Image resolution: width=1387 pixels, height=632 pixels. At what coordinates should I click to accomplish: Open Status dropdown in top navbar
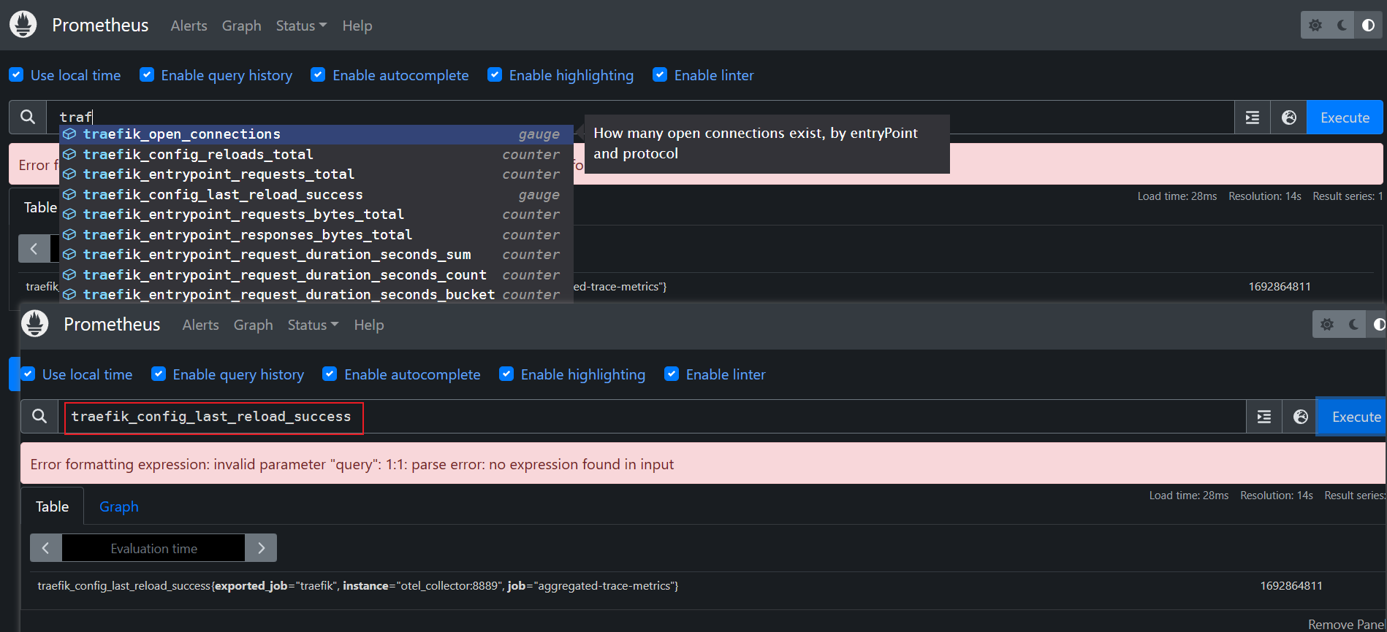coord(301,26)
